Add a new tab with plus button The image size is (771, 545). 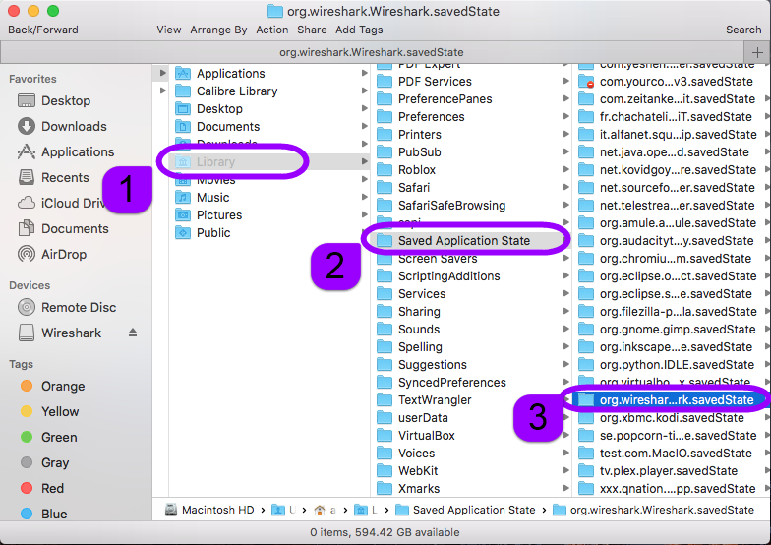point(757,52)
